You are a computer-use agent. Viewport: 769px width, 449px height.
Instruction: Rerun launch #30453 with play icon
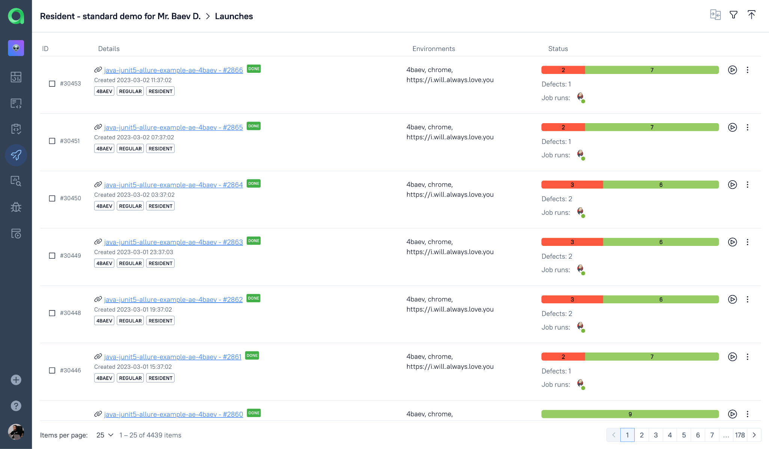732,70
